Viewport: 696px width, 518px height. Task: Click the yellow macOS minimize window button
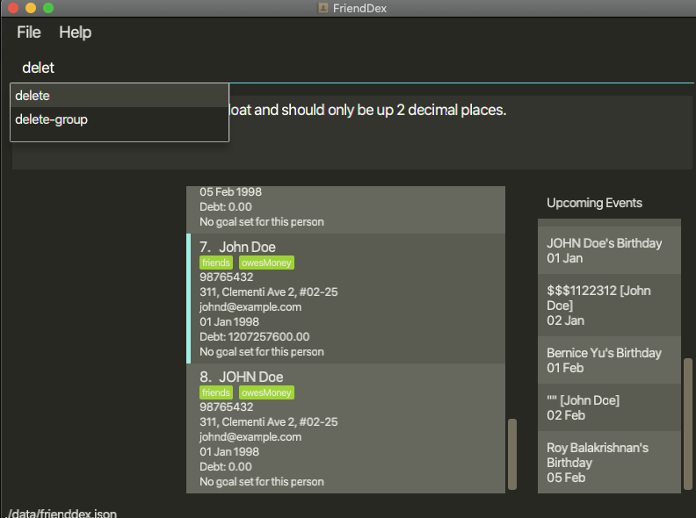coord(31,8)
